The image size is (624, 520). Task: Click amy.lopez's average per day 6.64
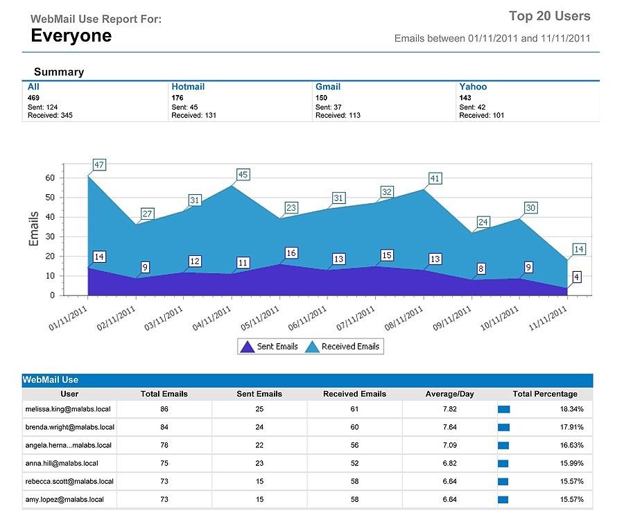pos(450,500)
